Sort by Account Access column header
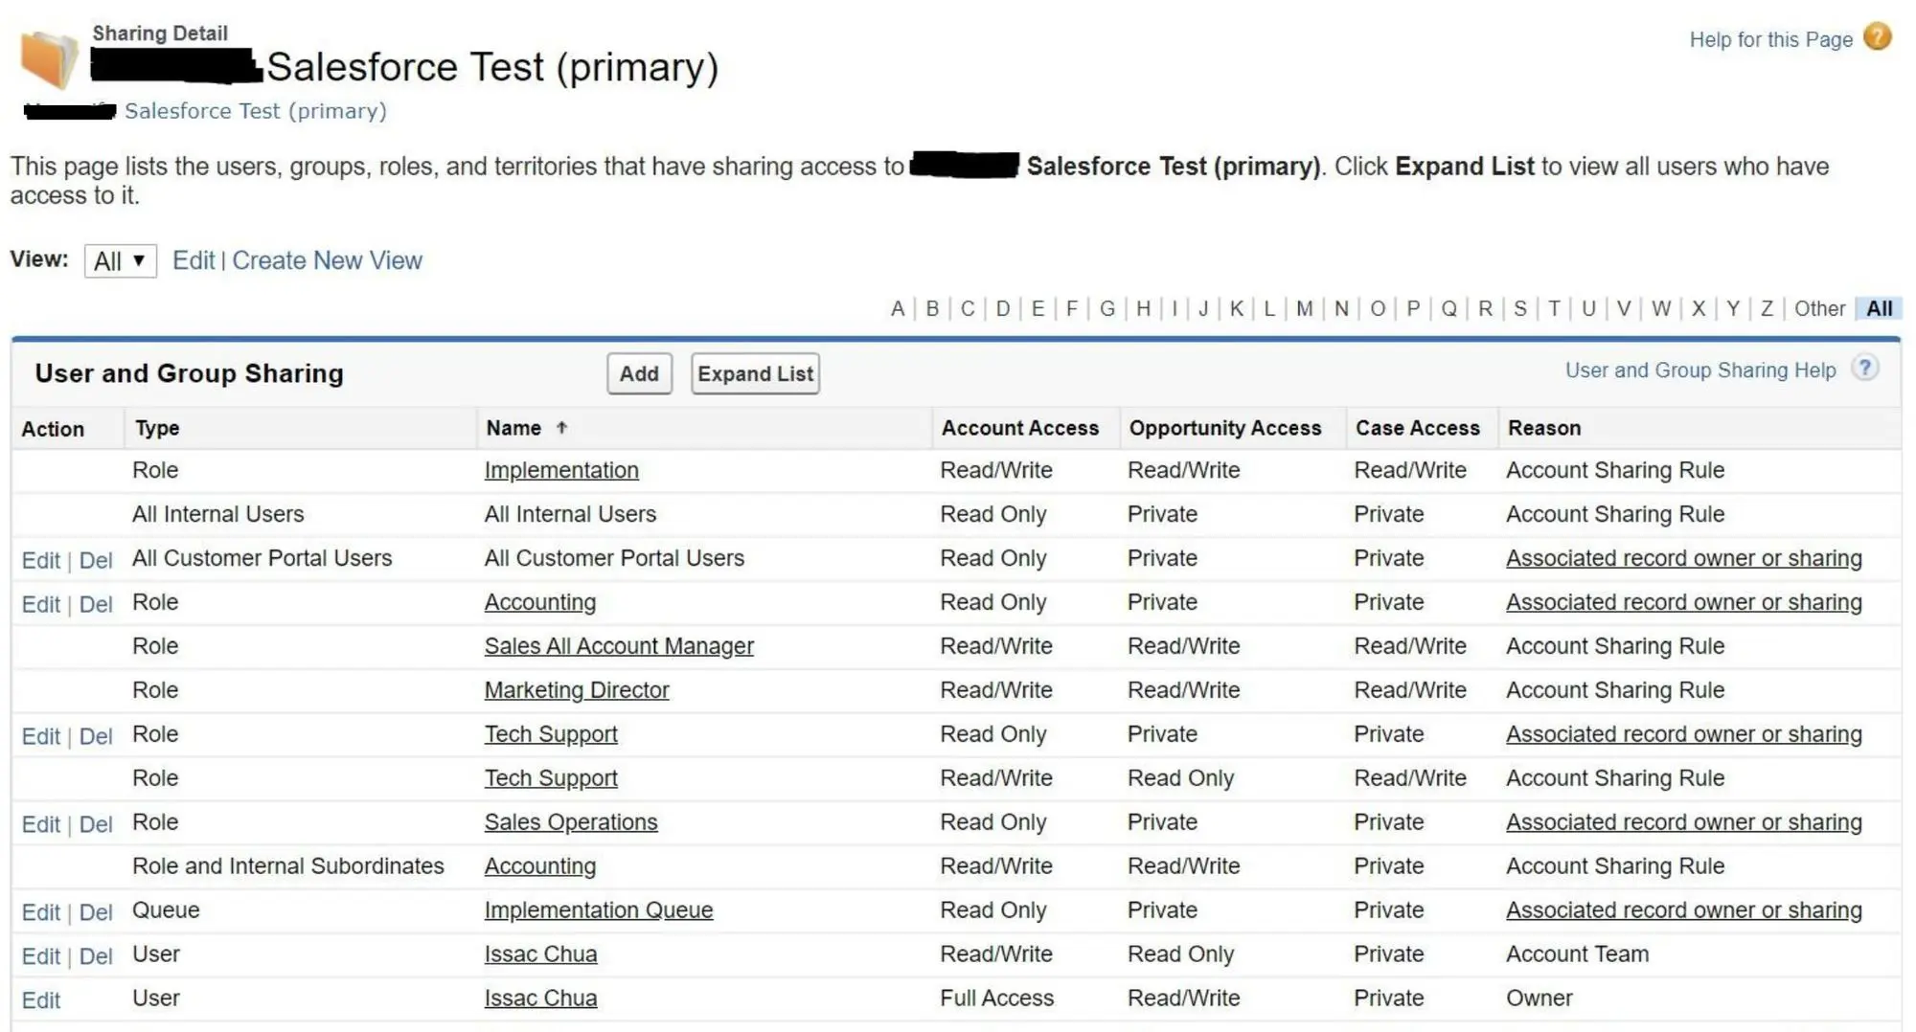Image resolution: width=1916 pixels, height=1032 pixels. (x=1020, y=428)
